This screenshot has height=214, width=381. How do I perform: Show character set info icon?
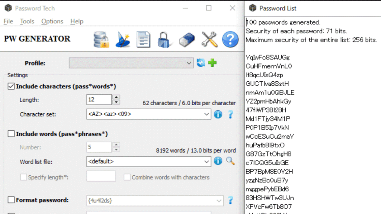coord(218,114)
